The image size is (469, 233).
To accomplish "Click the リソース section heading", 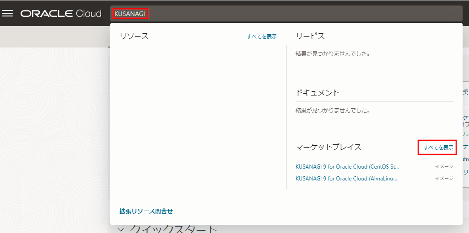I will [x=134, y=37].
